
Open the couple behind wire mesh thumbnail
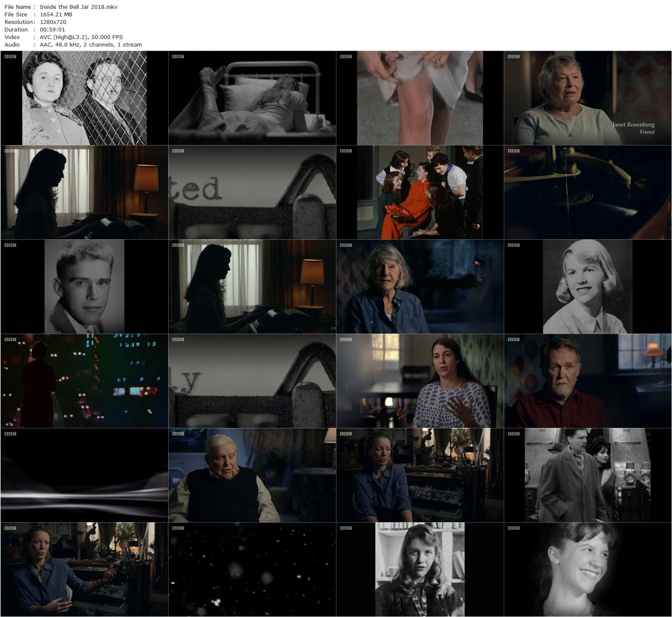coord(84,98)
